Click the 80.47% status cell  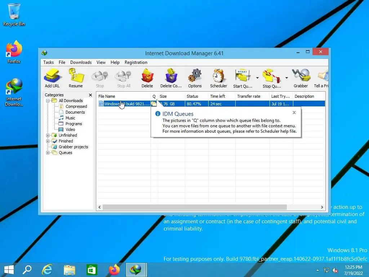pos(196,104)
